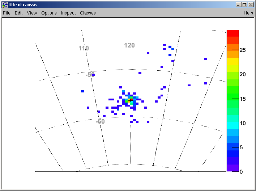Open the Classes menu
The image size is (256, 191).
pos(88,13)
